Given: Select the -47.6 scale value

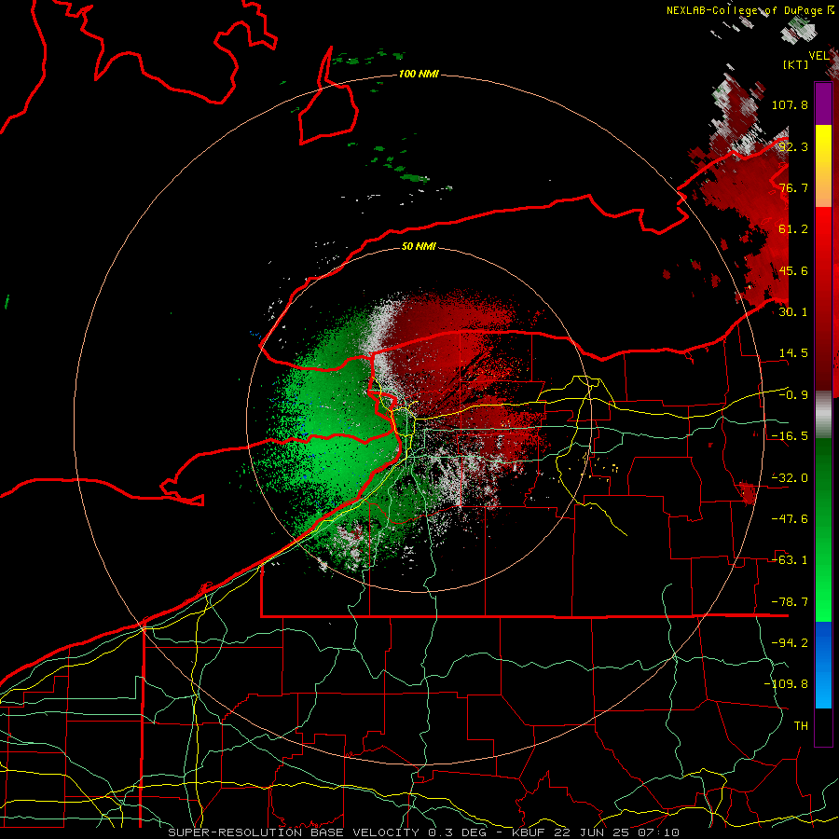Looking at the screenshot, I should 790,519.
